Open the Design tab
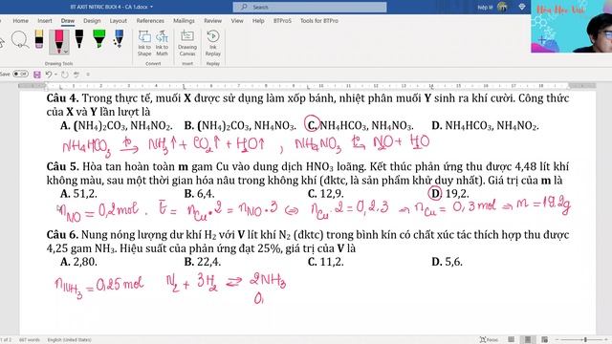The image size is (612, 344). click(92, 21)
